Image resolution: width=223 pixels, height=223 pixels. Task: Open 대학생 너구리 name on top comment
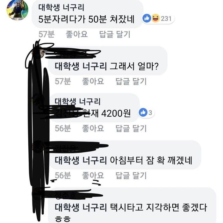pyautogui.click(x=61, y=7)
